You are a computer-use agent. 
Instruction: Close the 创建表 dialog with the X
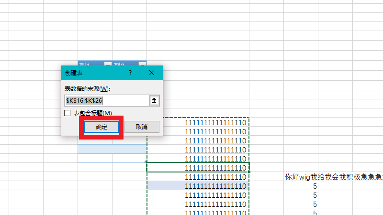(152, 73)
